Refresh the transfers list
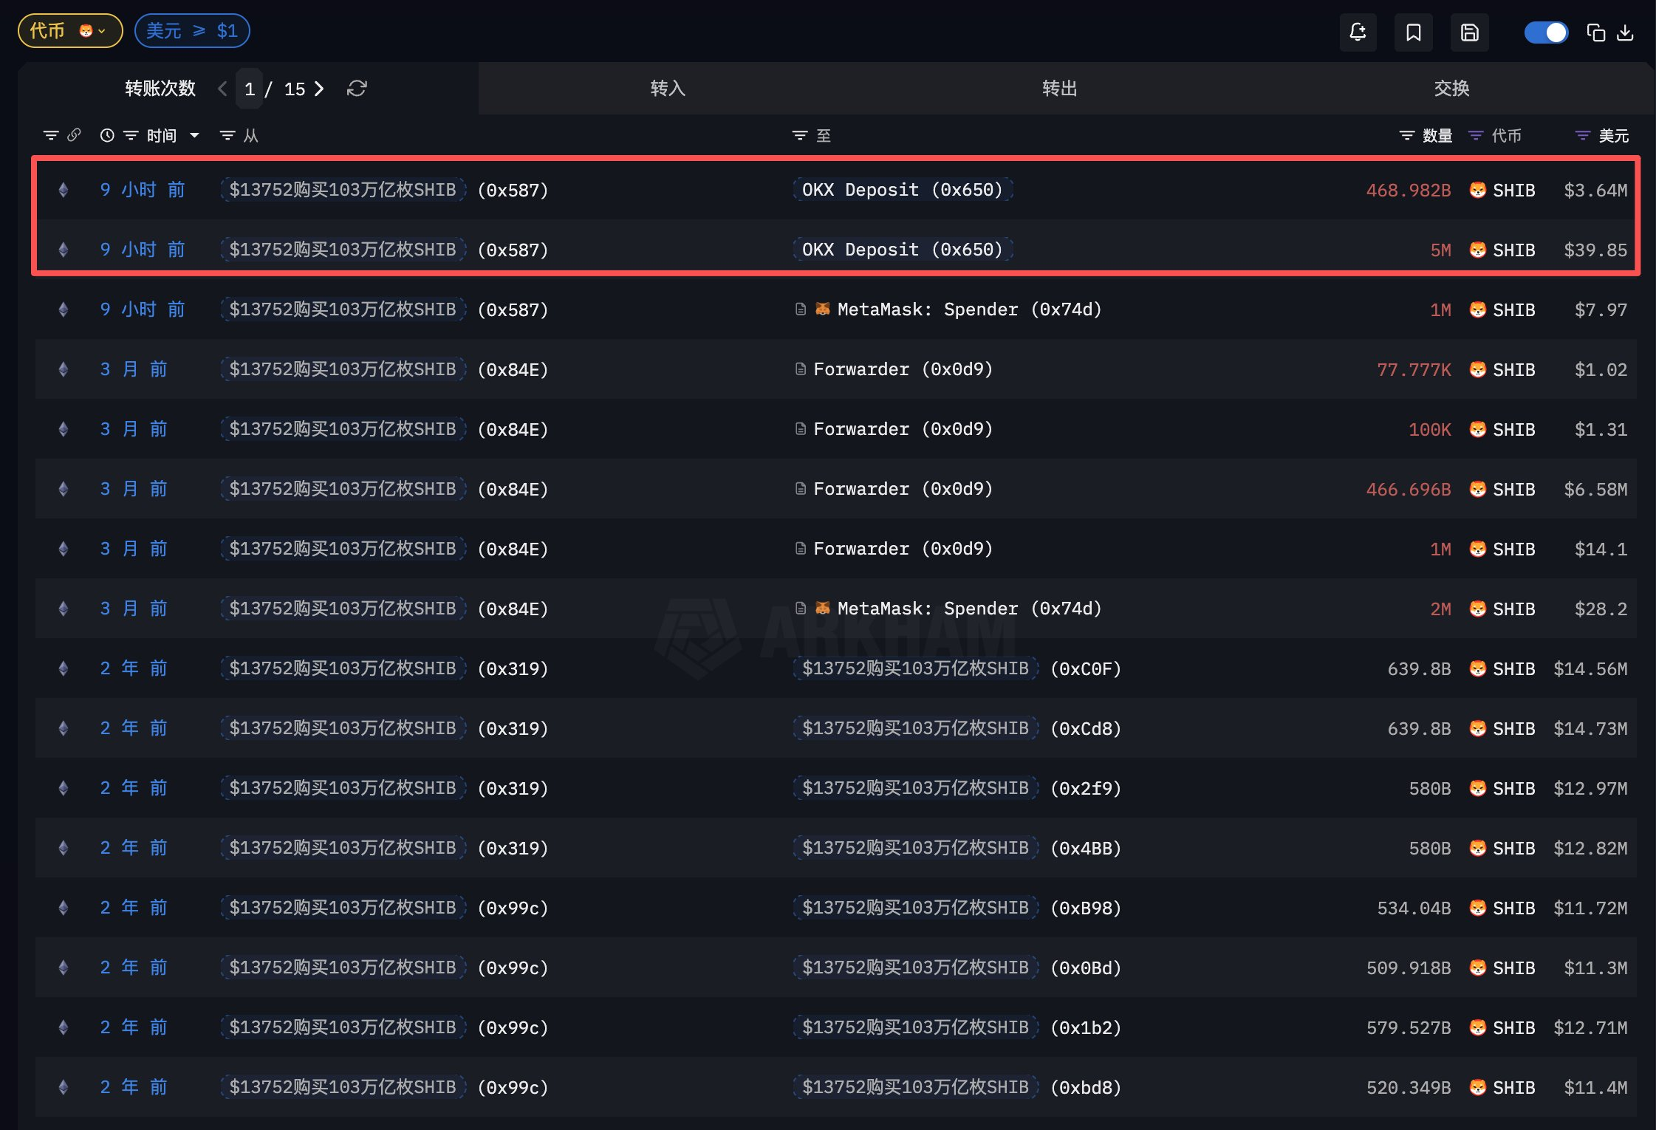 click(x=357, y=89)
